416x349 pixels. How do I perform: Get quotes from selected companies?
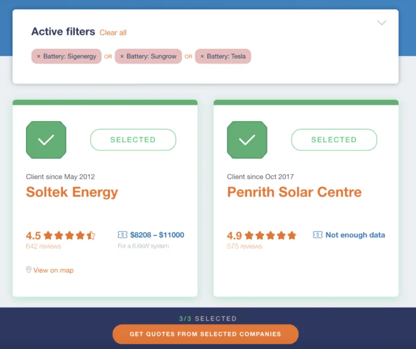pos(205,334)
